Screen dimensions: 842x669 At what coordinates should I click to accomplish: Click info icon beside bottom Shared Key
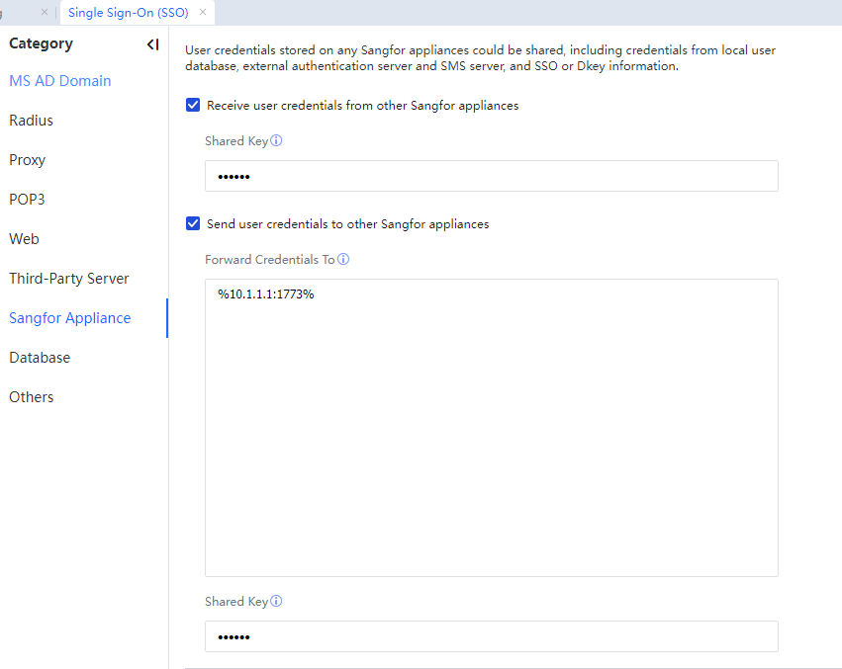277,602
